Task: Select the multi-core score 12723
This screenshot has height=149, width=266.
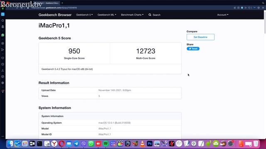Action: click(x=146, y=51)
